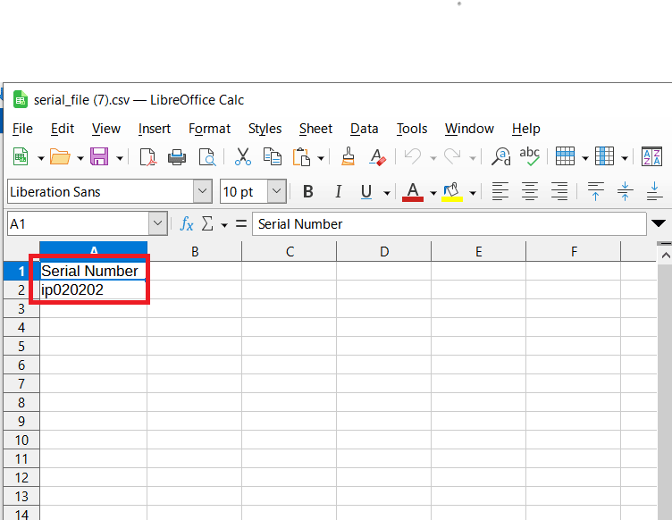672x520 pixels.
Task: Expand the Underline style dropdown arrow
Action: click(x=386, y=193)
